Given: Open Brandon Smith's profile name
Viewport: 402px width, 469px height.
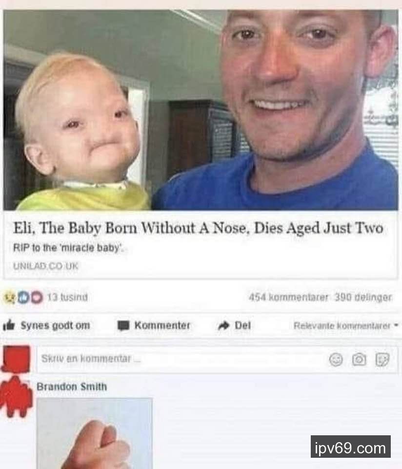Looking at the screenshot, I should [x=72, y=387].
